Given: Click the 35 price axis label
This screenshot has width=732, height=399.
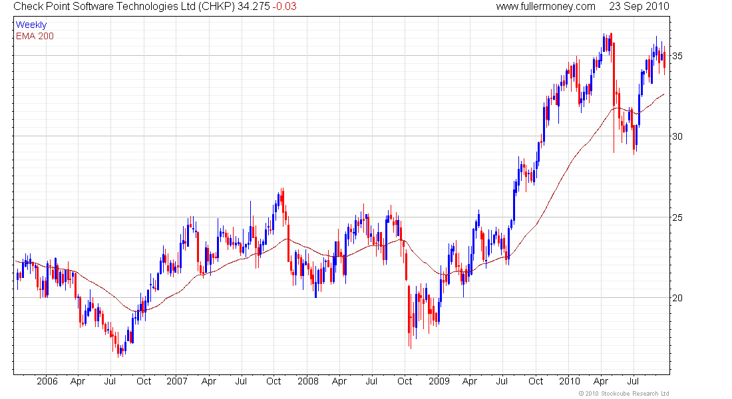Looking at the screenshot, I should coord(677,56).
